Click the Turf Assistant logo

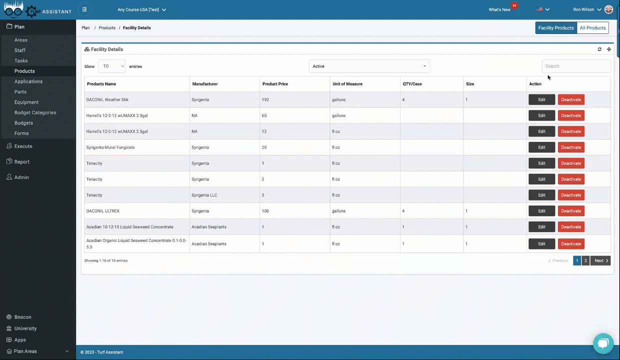pyautogui.click(x=37, y=9)
